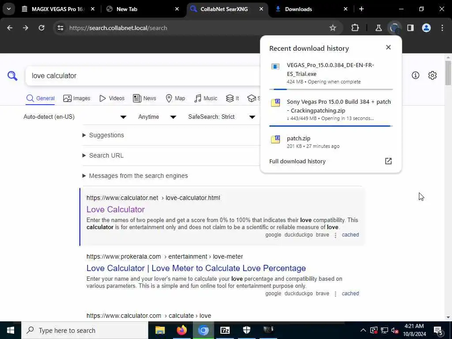Image resolution: width=452 pixels, height=339 pixels.
Task: Open Firefox from the taskbar
Action: click(181, 330)
